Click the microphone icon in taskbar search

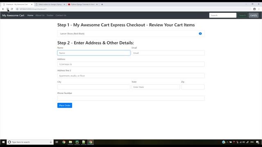tap(51, 142)
